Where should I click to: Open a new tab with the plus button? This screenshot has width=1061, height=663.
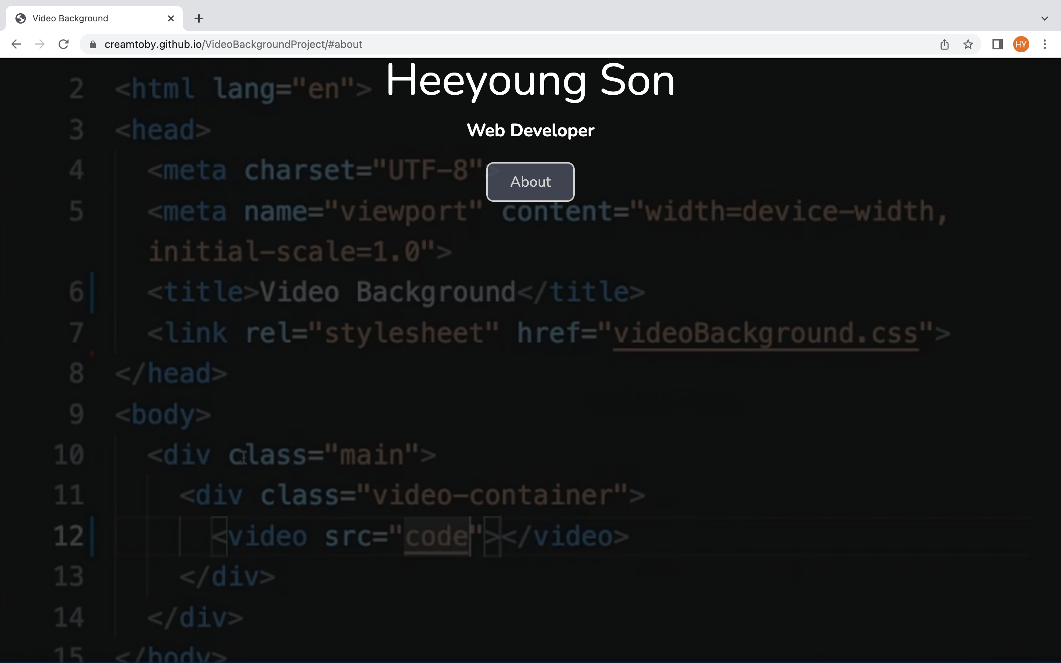[199, 18]
